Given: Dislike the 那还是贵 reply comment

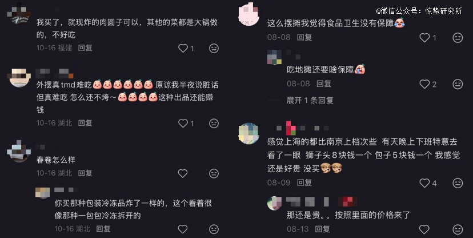Looking at the screenshot, I should pos(458,229).
